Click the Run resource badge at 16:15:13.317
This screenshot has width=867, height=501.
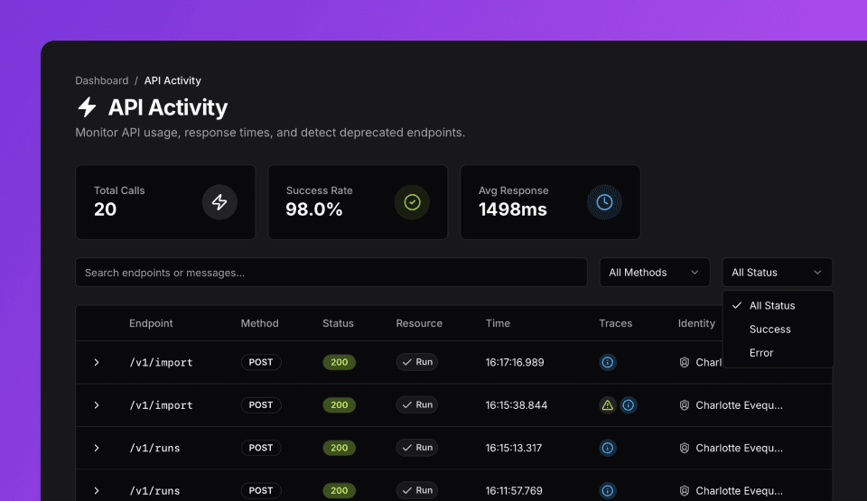pyautogui.click(x=417, y=448)
